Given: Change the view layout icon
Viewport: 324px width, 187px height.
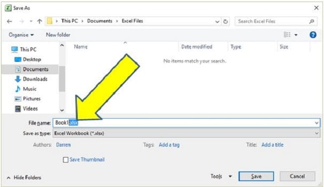Looking at the screenshot, I should coord(287,35).
